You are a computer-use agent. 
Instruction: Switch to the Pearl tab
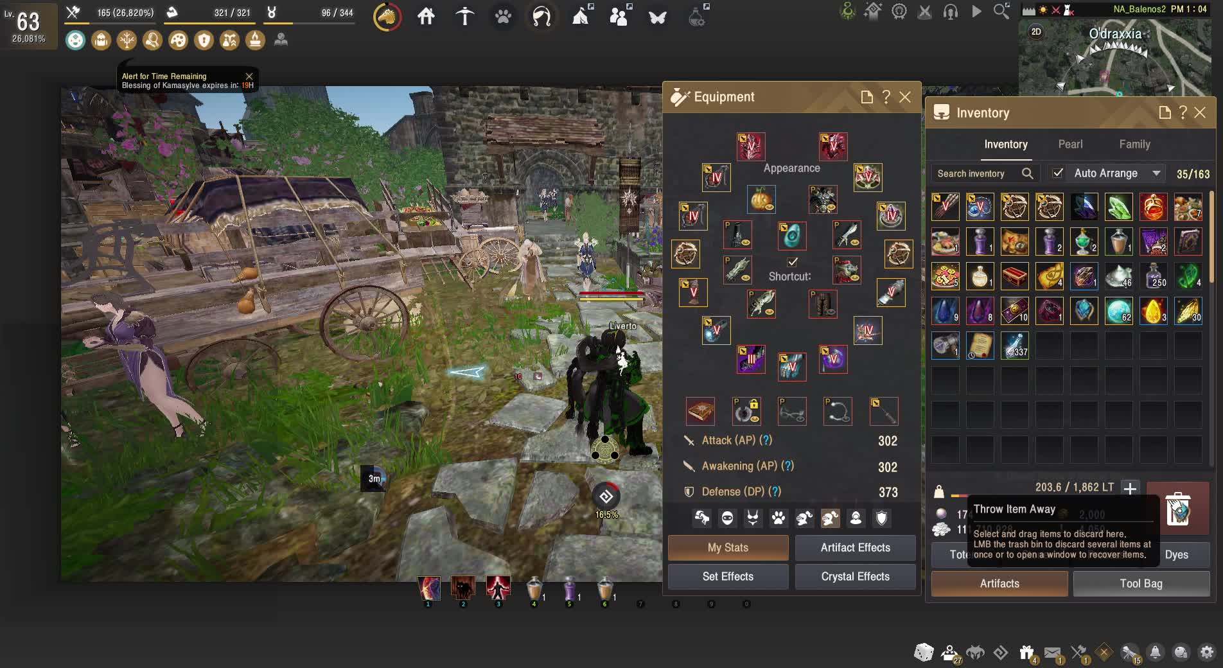click(1070, 145)
